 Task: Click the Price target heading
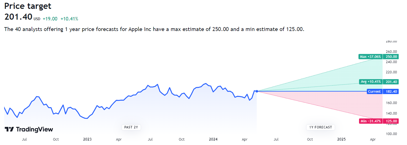[x=28, y=6]
